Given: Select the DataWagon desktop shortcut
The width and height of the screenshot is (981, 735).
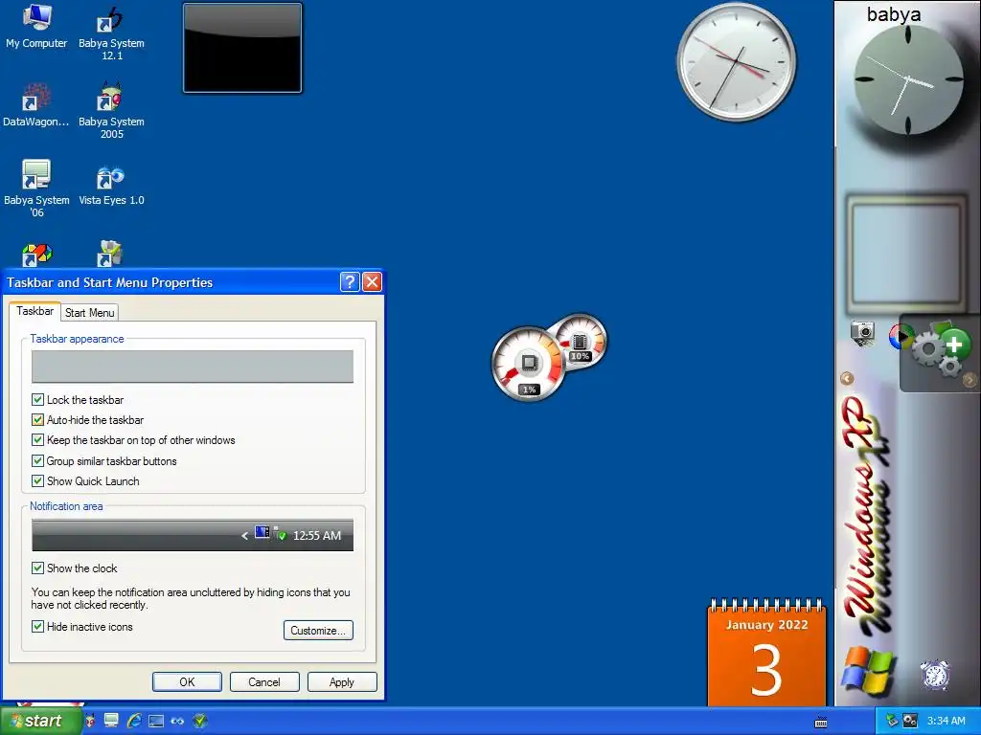Looking at the screenshot, I should tap(36, 105).
